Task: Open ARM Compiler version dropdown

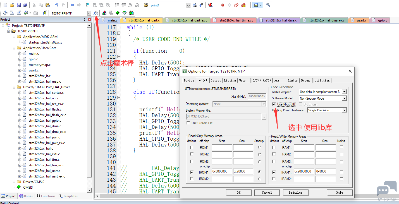Action: tap(344, 92)
